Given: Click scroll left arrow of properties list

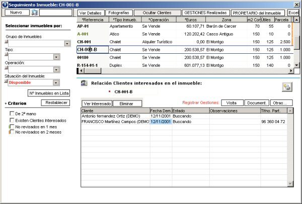Looking at the screenshot, I should [x=82, y=71].
